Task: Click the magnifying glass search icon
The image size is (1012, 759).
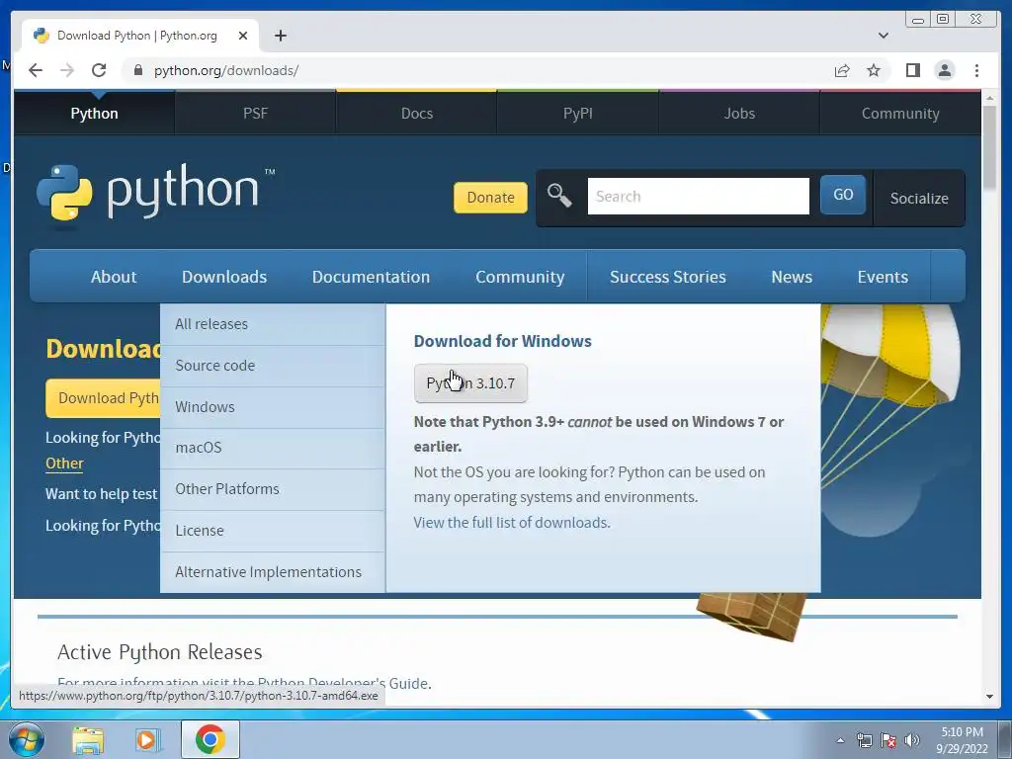Action: click(559, 196)
